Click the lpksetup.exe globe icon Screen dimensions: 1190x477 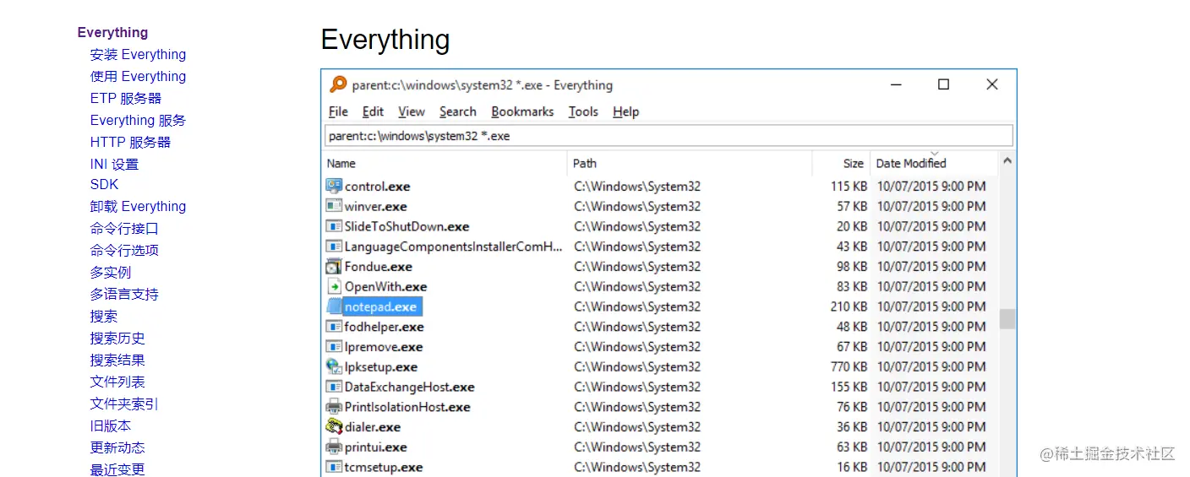334,366
